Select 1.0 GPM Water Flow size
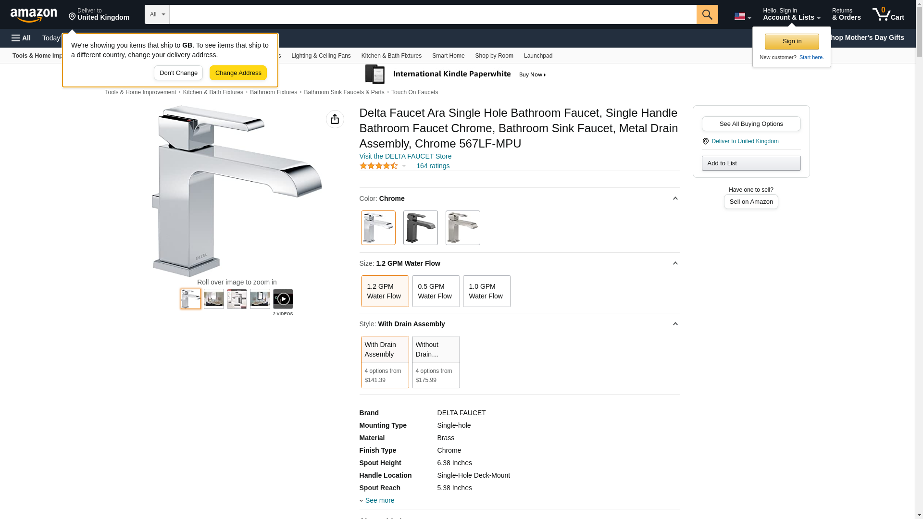Image resolution: width=923 pixels, height=519 pixels. (486, 291)
